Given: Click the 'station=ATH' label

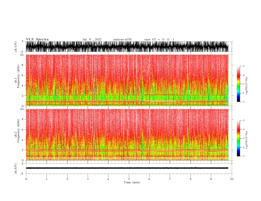Looking at the screenshot, I should click(122, 39).
